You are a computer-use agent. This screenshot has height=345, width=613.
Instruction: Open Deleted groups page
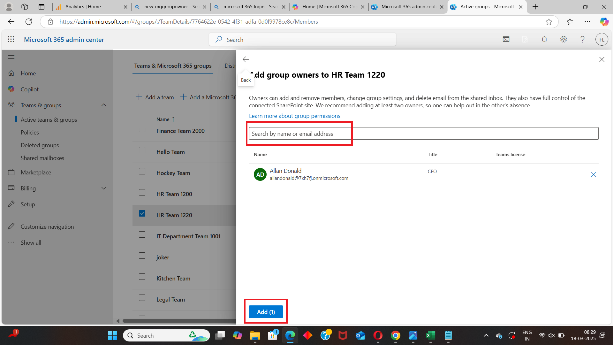click(x=40, y=145)
